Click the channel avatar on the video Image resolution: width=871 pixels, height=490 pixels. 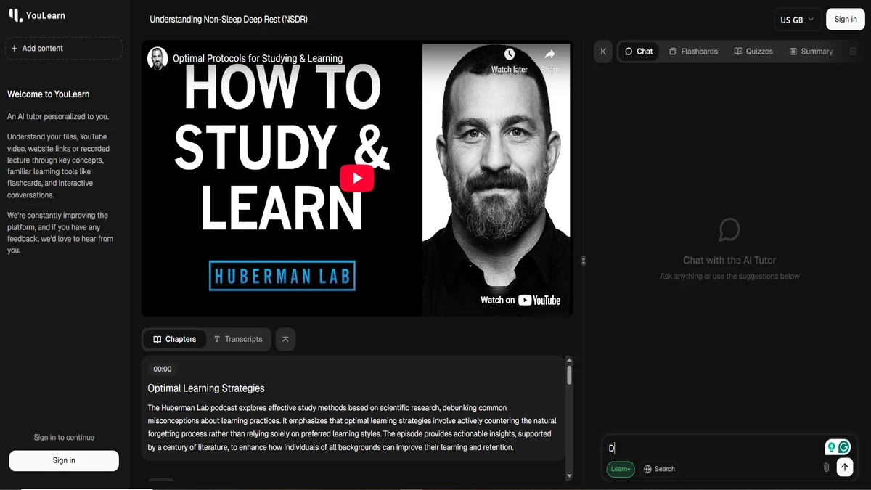point(158,59)
